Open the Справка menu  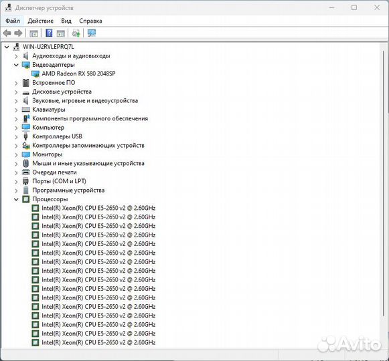point(90,21)
